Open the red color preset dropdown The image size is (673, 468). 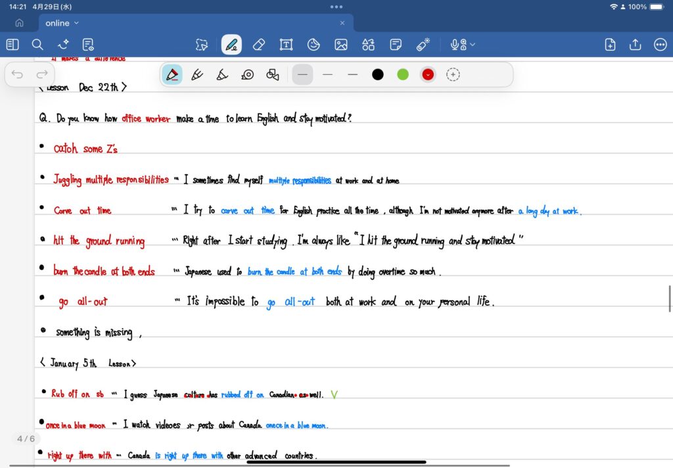coord(428,74)
